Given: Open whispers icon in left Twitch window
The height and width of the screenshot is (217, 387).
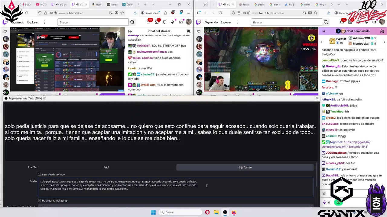Looking at the screenshot, I should tap(164, 22).
